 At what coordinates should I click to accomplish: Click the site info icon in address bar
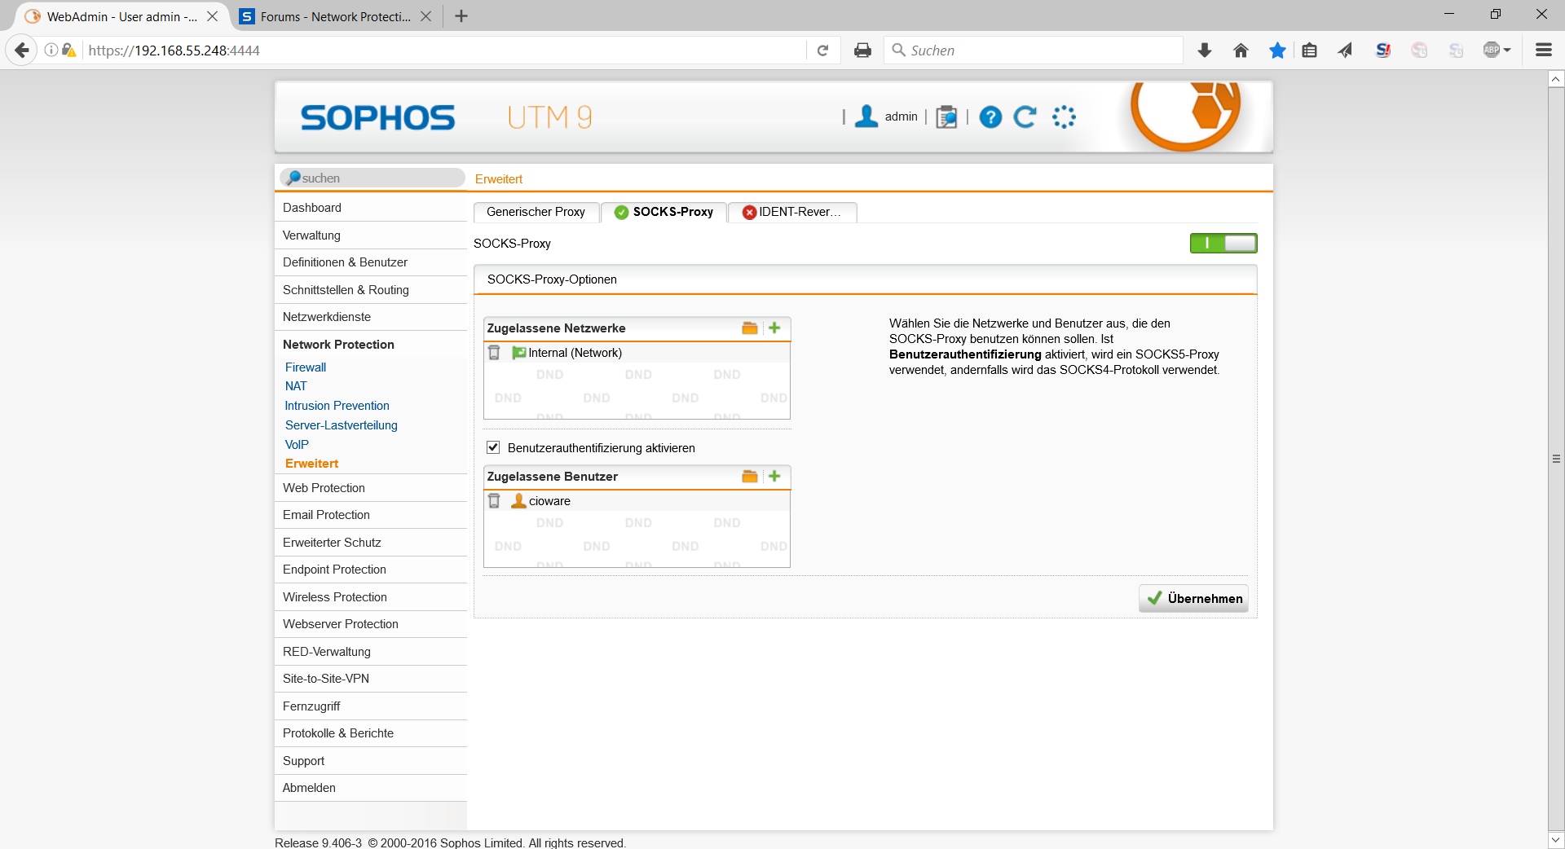pyautogui.click(x=51, y=51)
